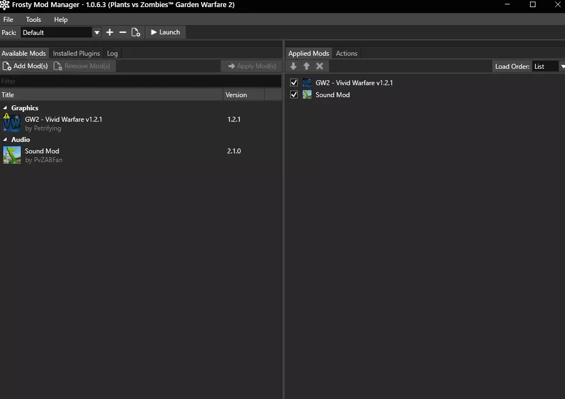Collapse the Graphics category
This screenshot has height=399, width=565.
coord(5,108)
